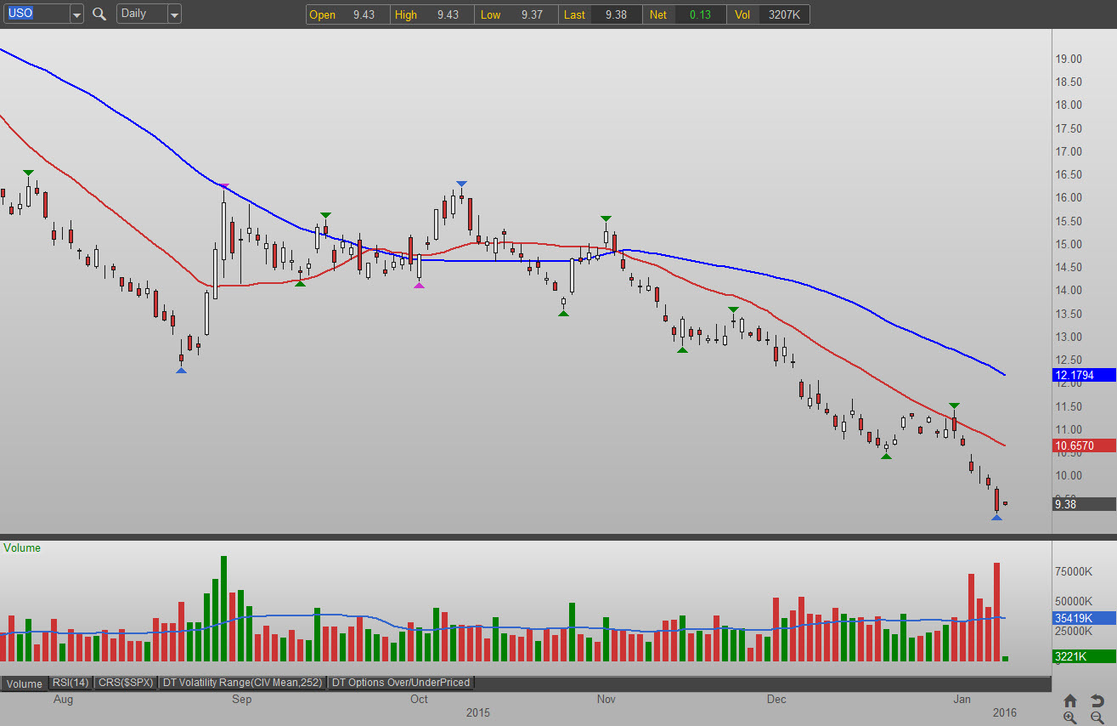Click the home reset chart icon
The height and width of the screenshot is (726, 1117).
[1070, 700]
